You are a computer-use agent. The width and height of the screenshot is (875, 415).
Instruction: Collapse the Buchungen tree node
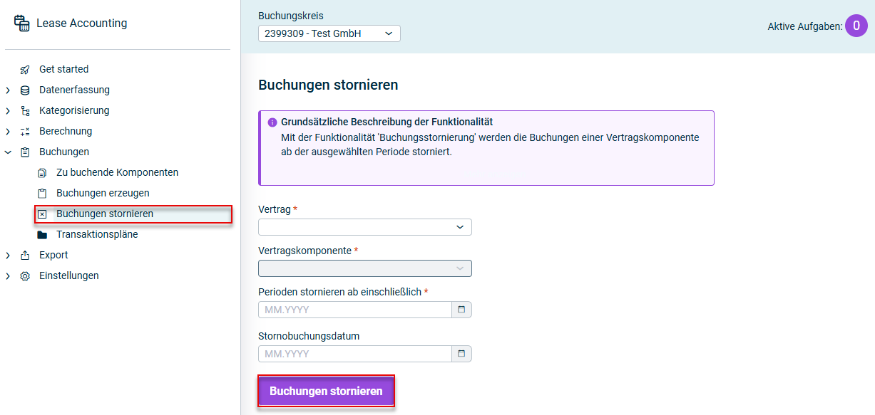click(8, 152)
